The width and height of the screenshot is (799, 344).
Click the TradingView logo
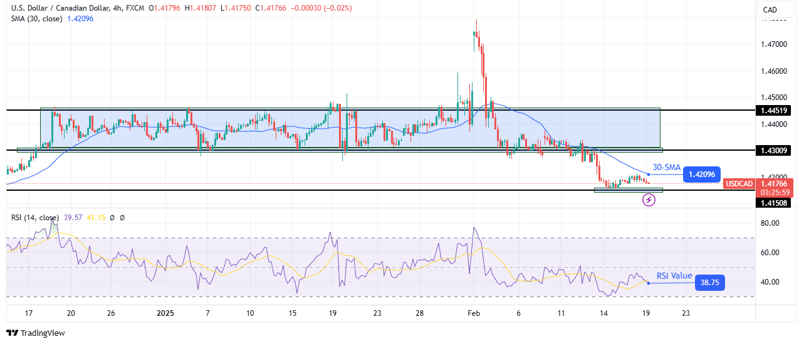point(36,333)
